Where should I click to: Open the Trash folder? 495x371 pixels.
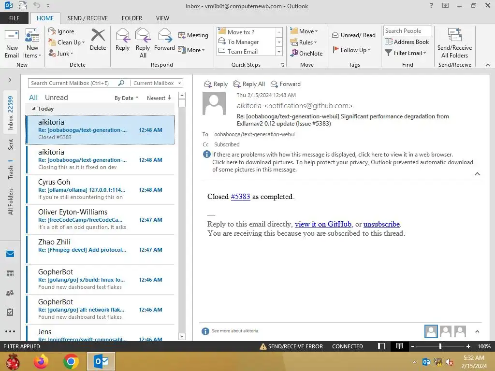tap(11, 169)
